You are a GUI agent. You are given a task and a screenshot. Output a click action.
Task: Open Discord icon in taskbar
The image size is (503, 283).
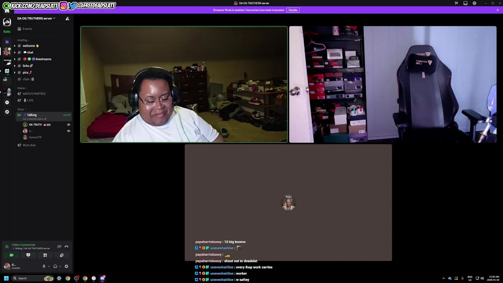[x=102, y=278]
